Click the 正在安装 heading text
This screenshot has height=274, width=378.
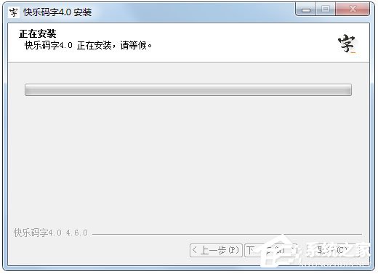tap(38, 33)
